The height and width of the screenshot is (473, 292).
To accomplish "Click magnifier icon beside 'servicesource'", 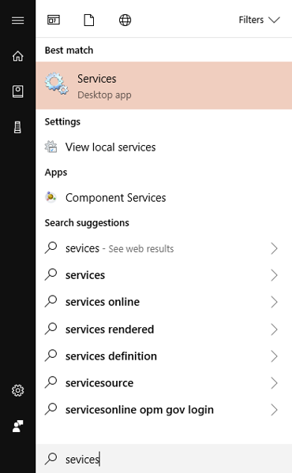I will (x=51, y=382).
